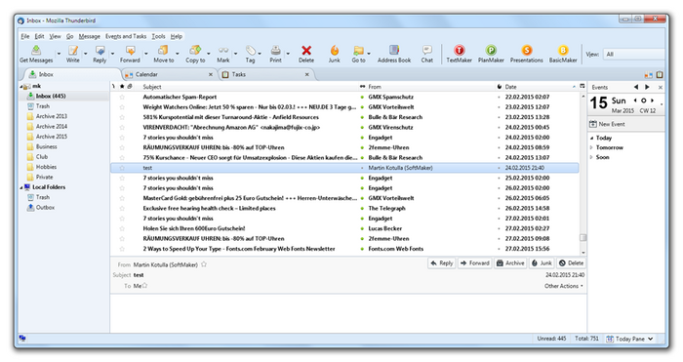Click New Event in the Events pane

[607, 124]
